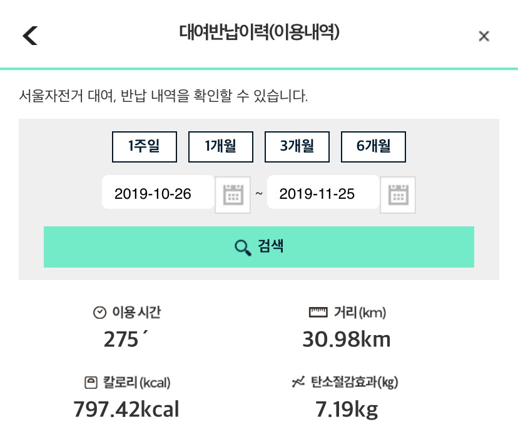The width and height of the screenshot is (518, 447).
Task: Open the start date calendar picker
Action: (x=232, y=194)
